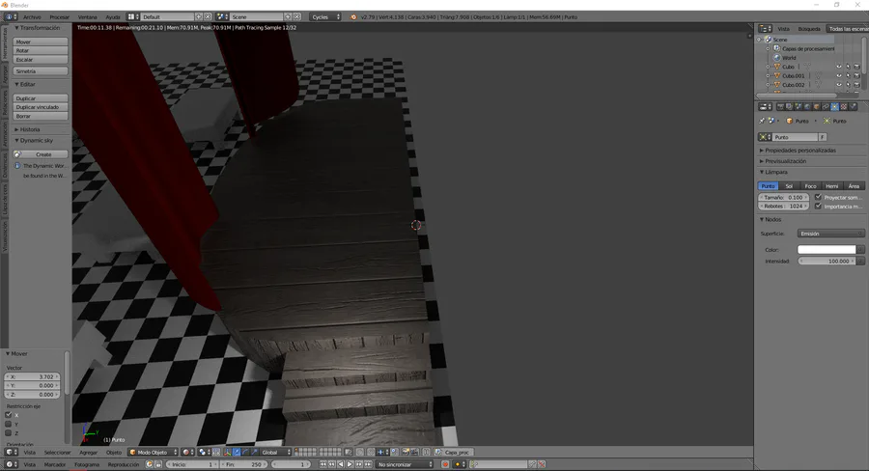The height and width of the screenshot is (471, 869).
Task: Open the Render properties tab icon
Action: [780, 106]
